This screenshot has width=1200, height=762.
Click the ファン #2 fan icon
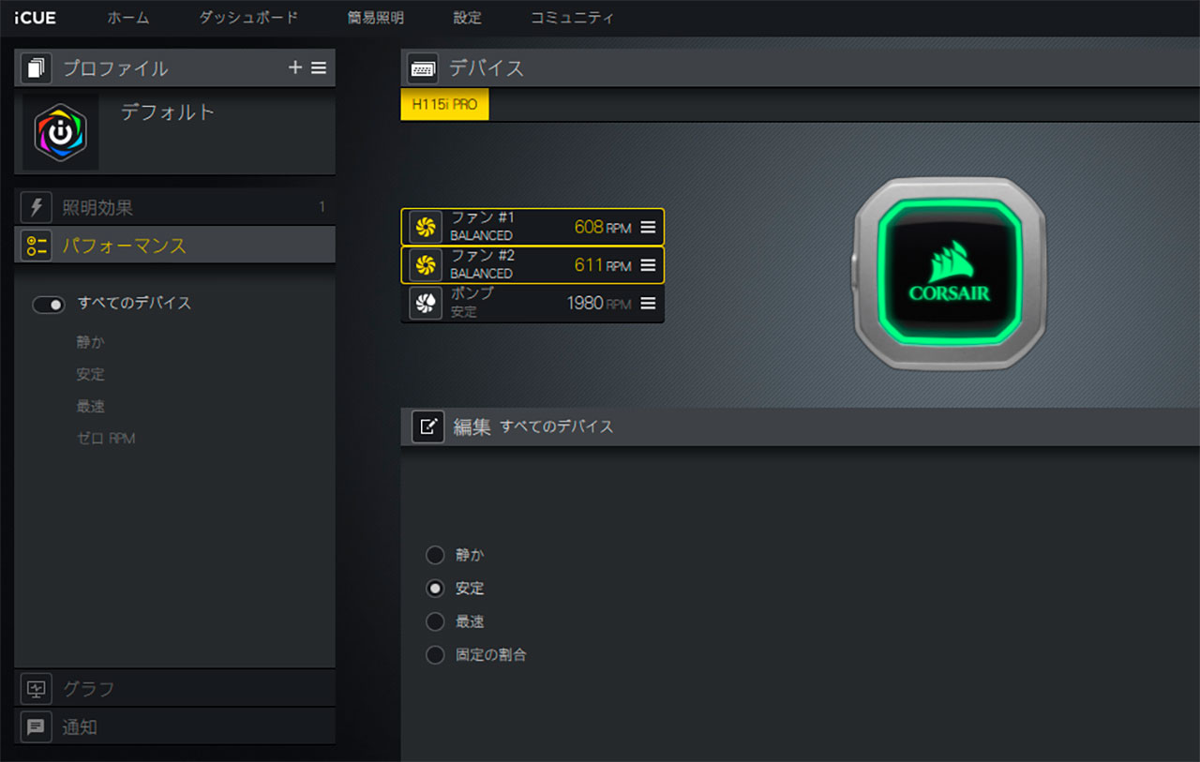point(426,264)
